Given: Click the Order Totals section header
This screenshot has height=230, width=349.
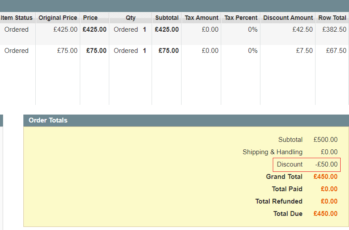Looking at the screenshot, I should [x=48, y=120].
